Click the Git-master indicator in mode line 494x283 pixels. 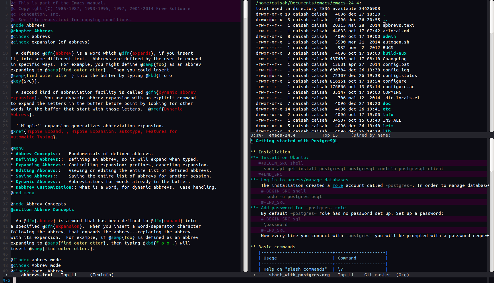tap(377, 275)
